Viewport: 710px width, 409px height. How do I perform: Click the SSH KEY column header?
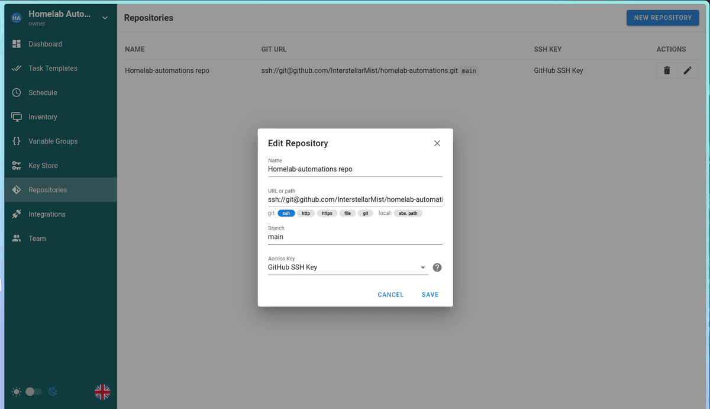548,49
